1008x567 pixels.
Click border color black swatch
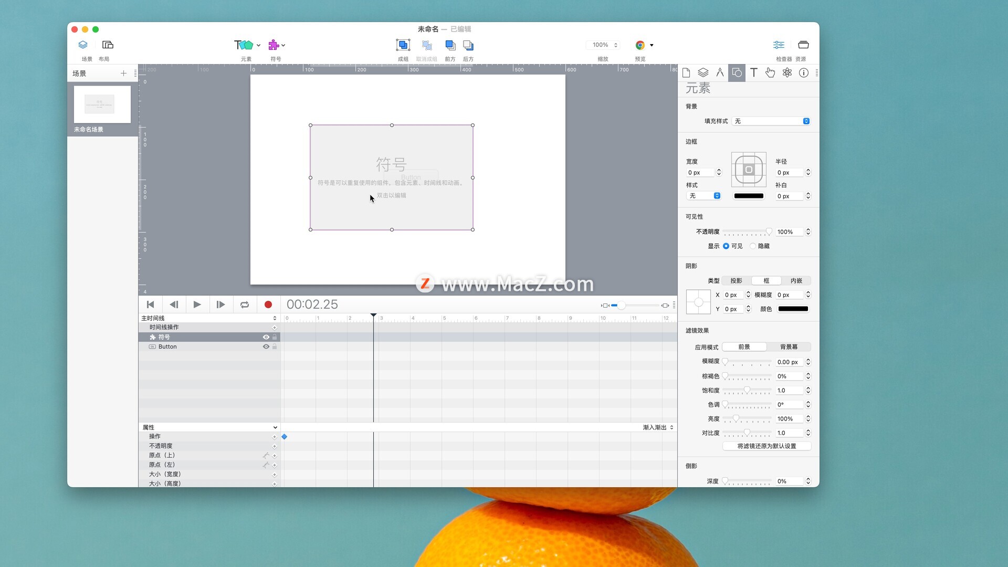click(x=749, y=196)
